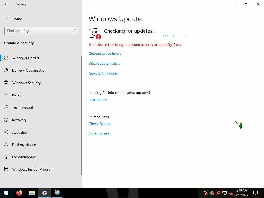264x198 pixels.
Task: Click the update status icon with red alert
Action: [x=95, y=33]
